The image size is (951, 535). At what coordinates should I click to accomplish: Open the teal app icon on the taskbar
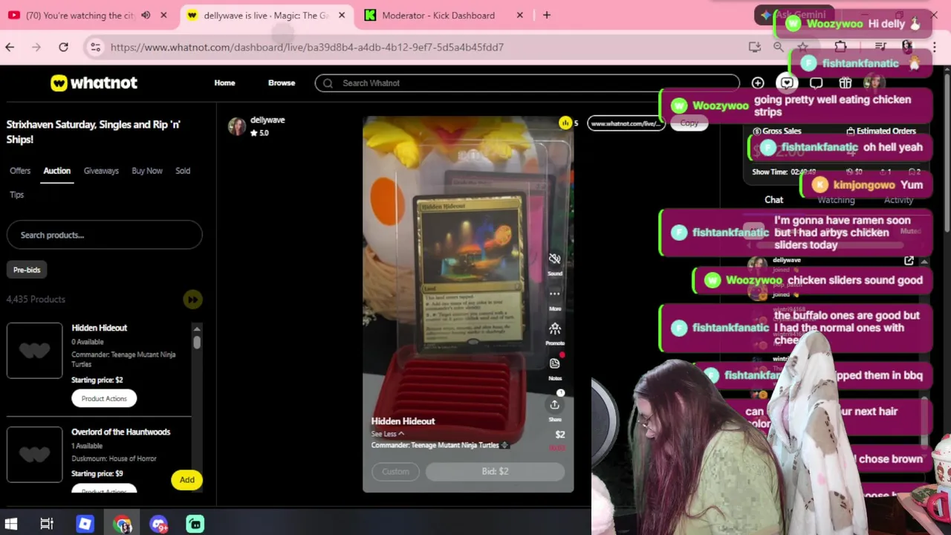pos(195,524)
